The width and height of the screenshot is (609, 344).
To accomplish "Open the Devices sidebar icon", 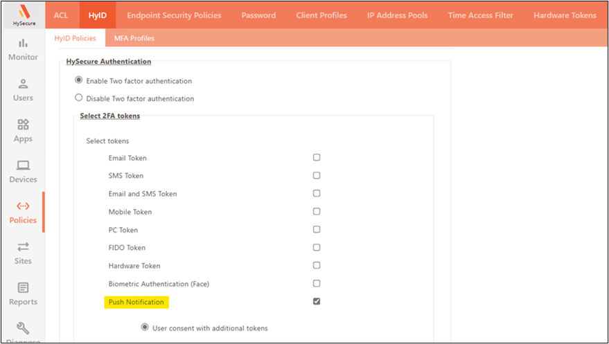I will point(23,166).
